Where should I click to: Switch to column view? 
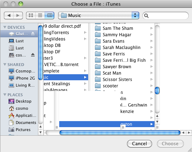(x=50, y=16)
